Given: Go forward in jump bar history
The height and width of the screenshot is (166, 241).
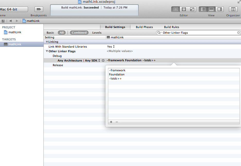Looking at the screenshot, I should tap(17, 21).
